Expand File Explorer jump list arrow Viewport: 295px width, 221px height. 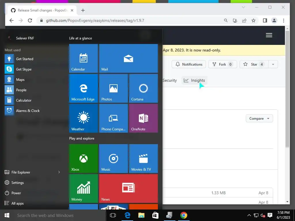[x=59, y=172]
